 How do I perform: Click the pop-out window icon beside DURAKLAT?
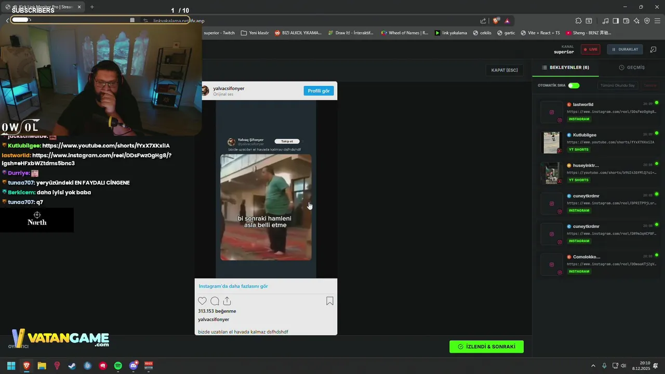[x=653, y=49]
